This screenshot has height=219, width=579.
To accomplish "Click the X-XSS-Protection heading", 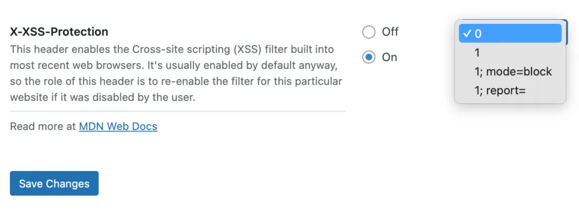I will [x=59, y=32].
